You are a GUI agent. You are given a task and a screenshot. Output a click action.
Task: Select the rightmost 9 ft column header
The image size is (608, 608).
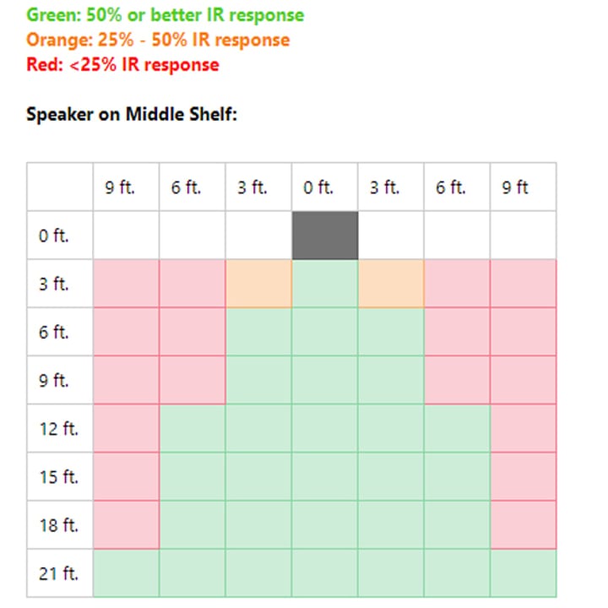coord(523,187)
